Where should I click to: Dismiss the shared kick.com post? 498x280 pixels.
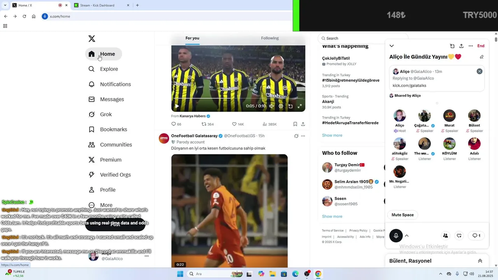(x=479, y=71)
